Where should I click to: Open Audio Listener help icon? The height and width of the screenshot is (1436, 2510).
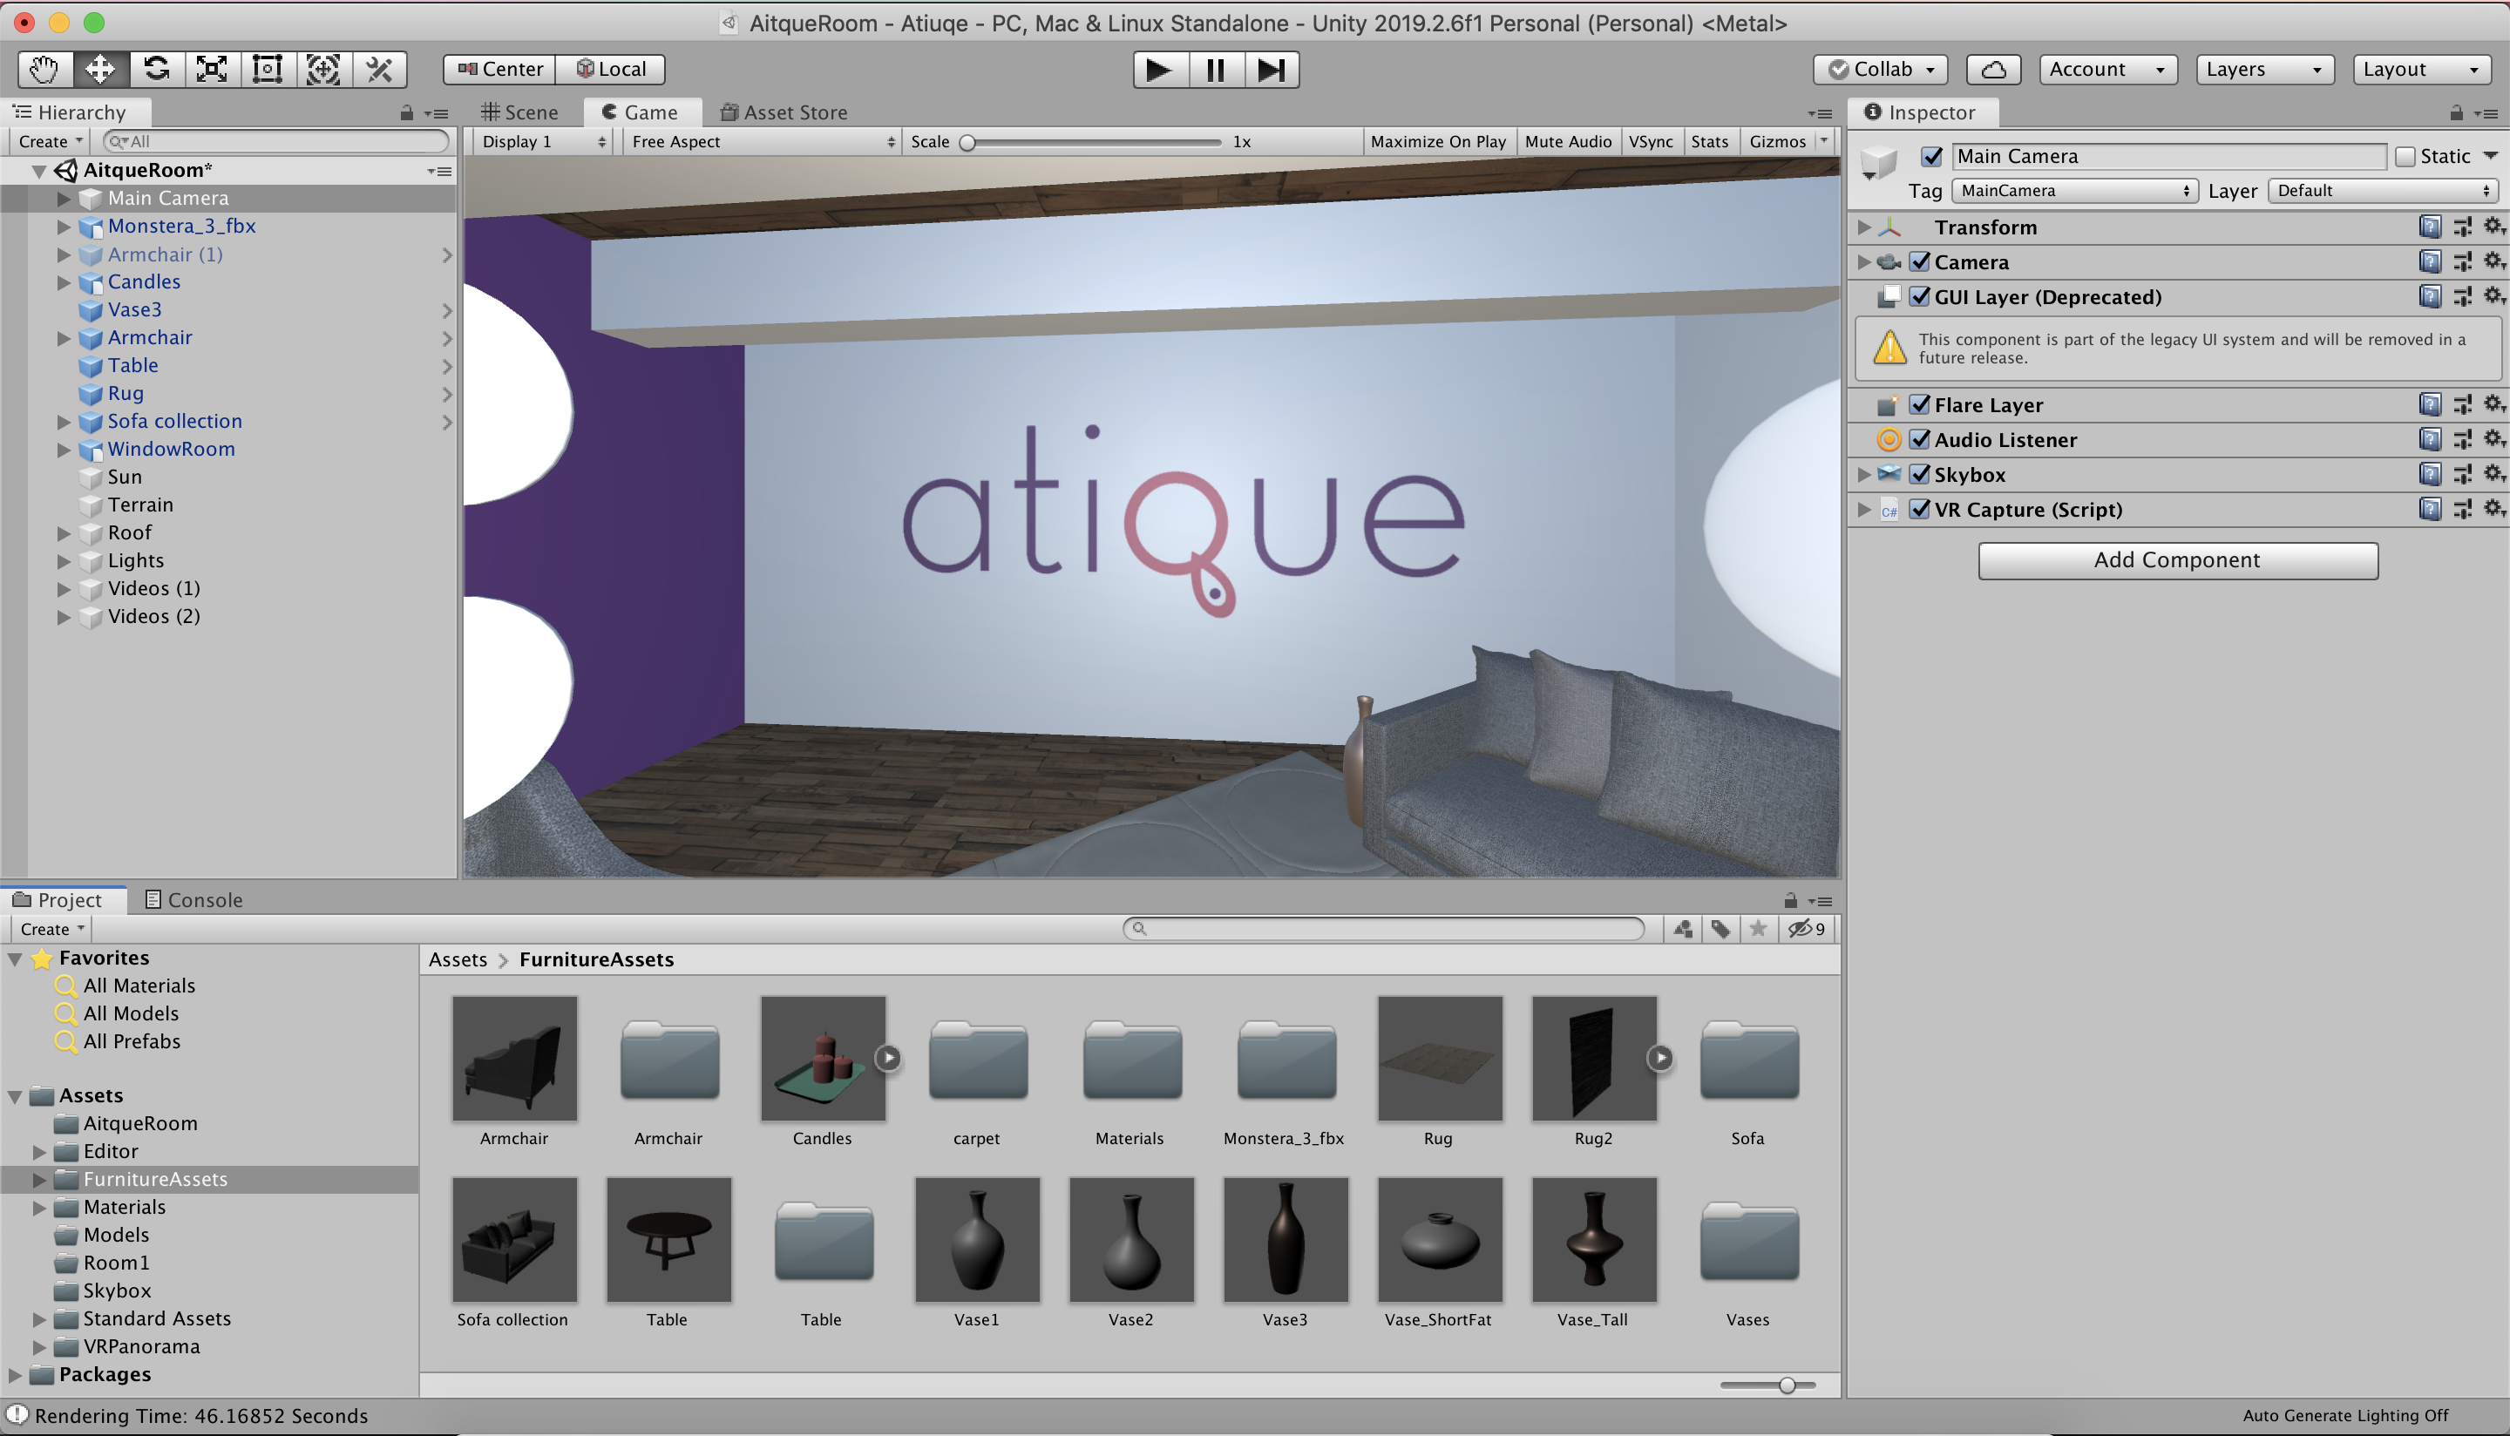[2430, 440]
